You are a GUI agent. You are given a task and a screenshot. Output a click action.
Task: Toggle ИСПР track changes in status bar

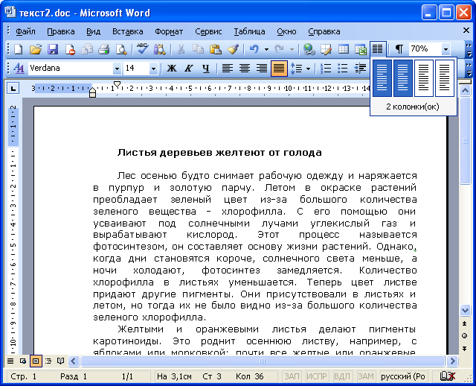(x=316, y=376)
